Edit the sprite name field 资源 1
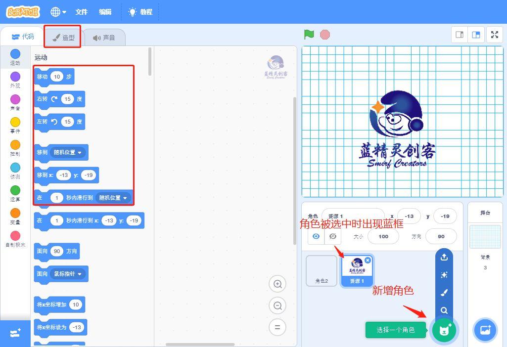This screenshot has height=347, width=507. pyautogui.click(x=353, y=216)
